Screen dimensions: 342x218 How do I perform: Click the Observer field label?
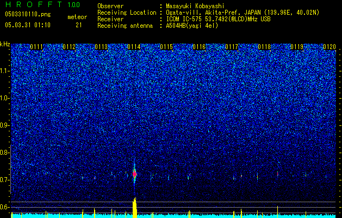point(110,6)
